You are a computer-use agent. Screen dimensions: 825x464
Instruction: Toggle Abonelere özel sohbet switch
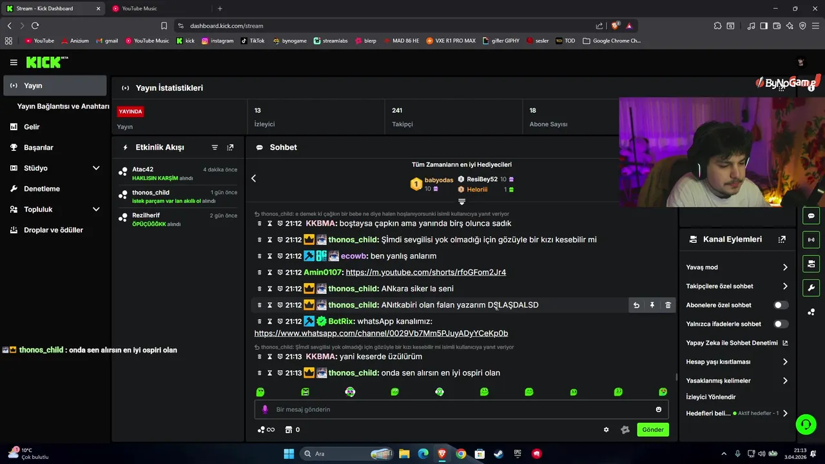[781, 305]
